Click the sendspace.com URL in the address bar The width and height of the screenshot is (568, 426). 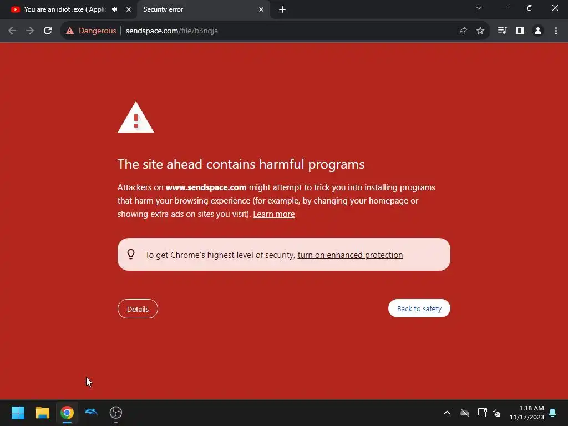point(172,31)
